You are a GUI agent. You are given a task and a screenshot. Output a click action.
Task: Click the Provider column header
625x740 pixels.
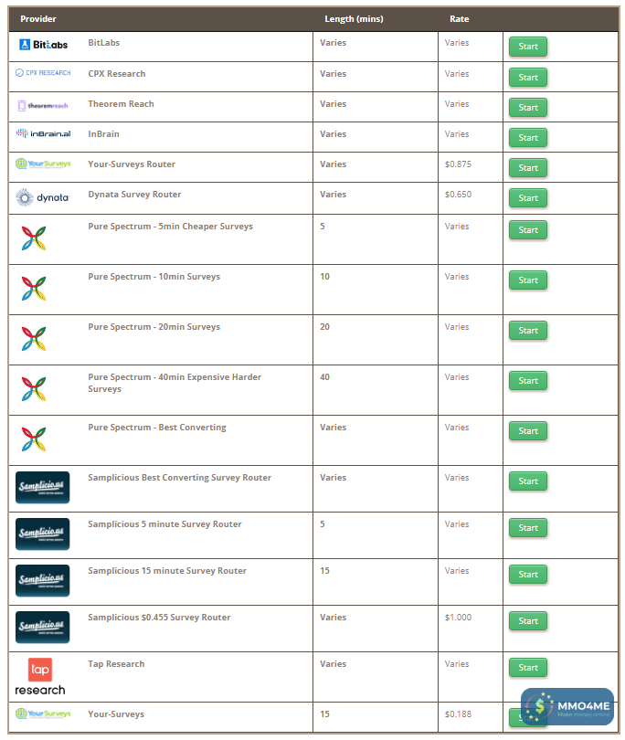pos(38,19)
